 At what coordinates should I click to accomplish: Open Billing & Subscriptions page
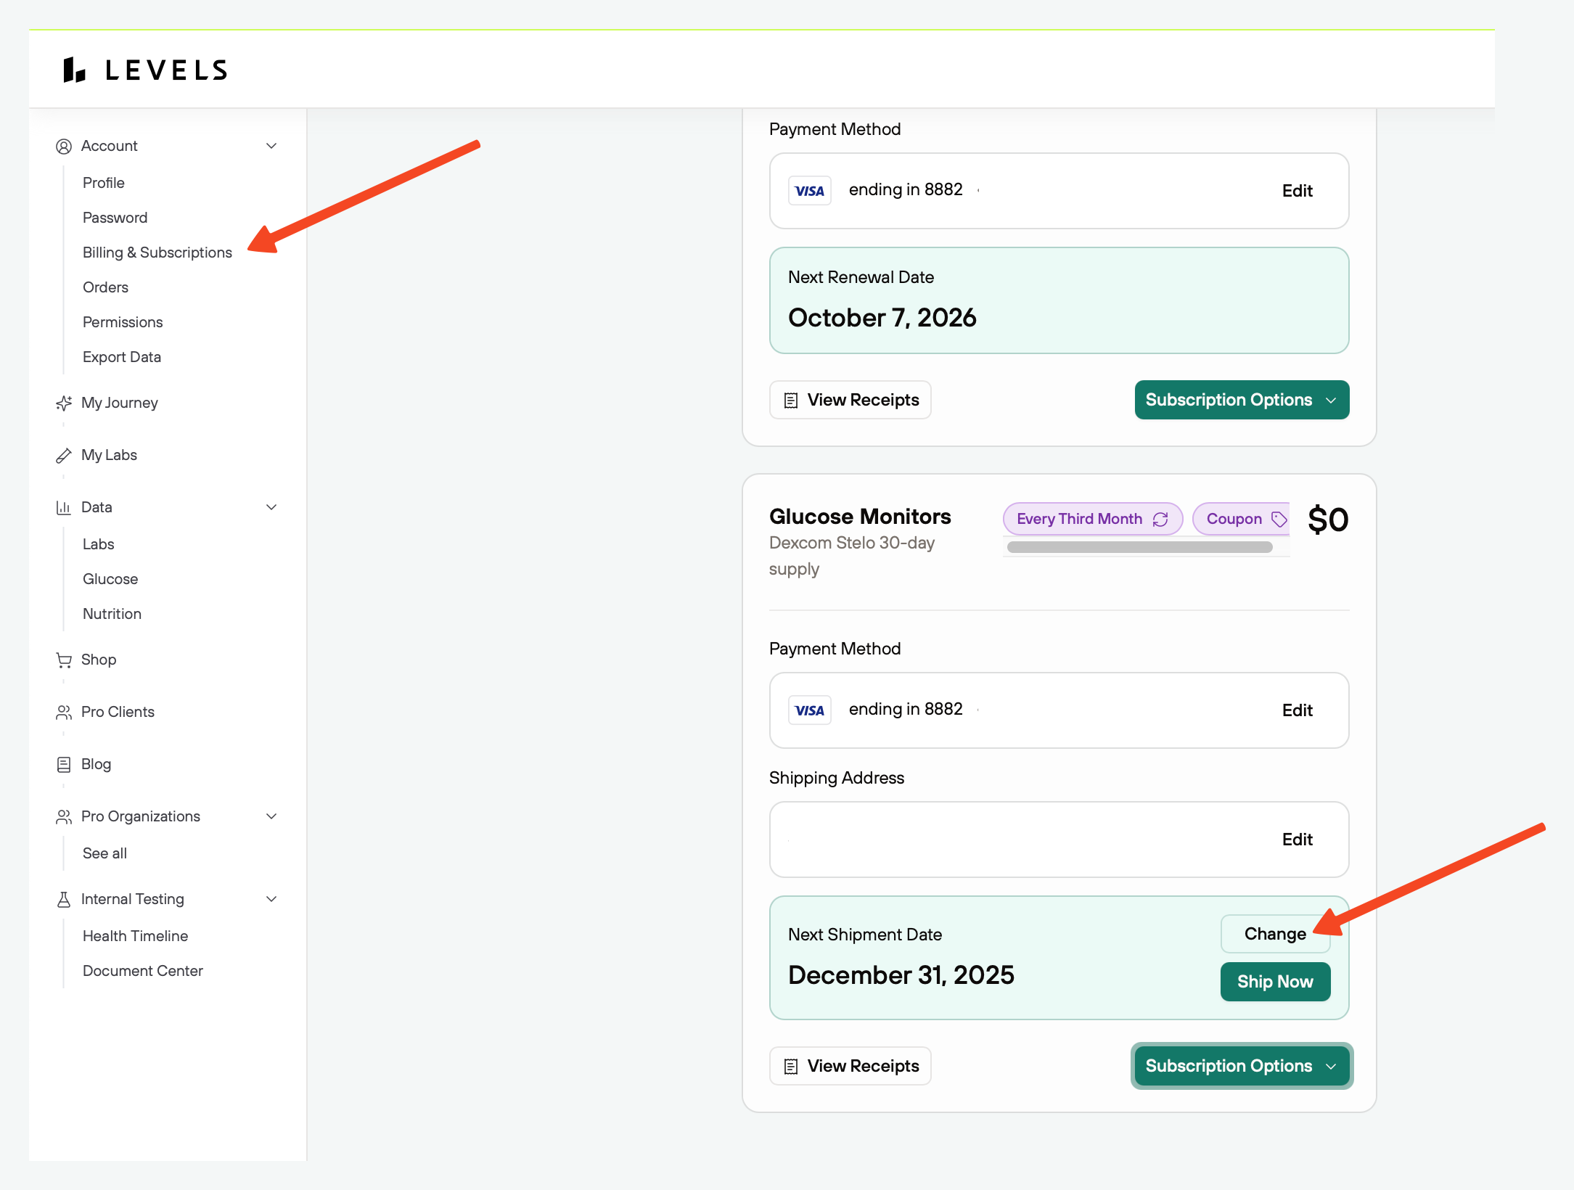click(157, 253)
